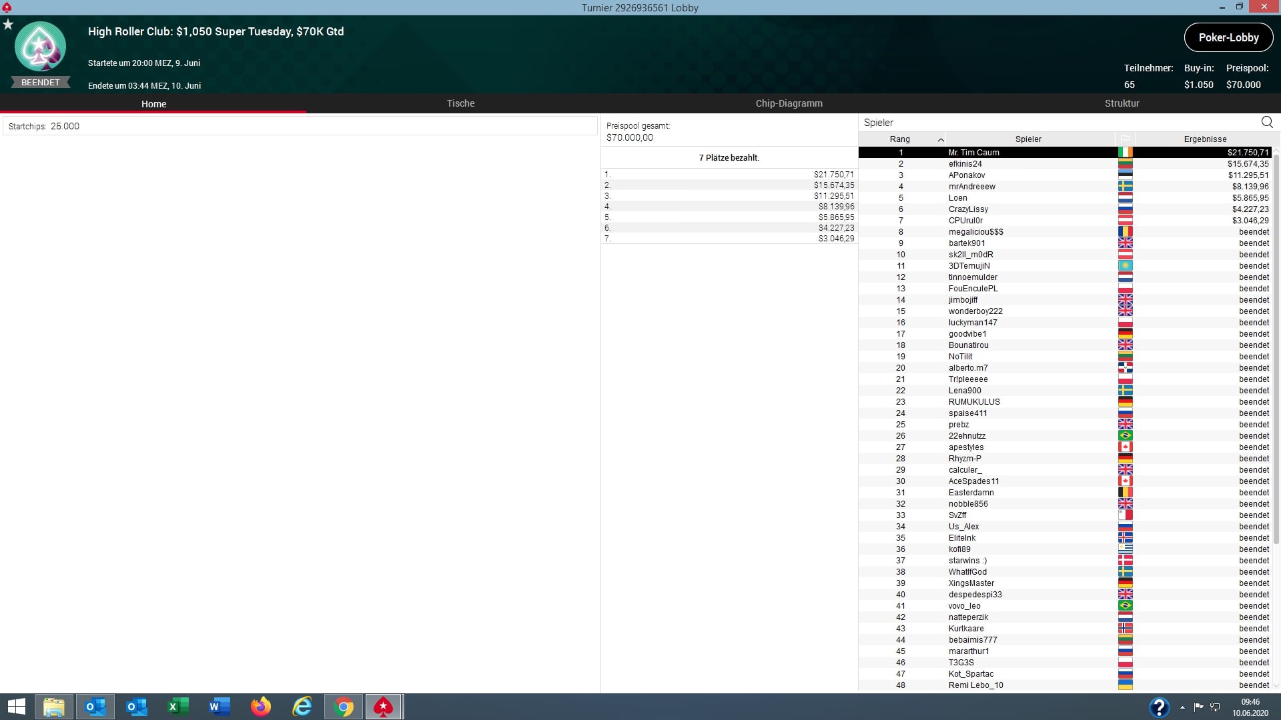The image size is (1281, 720).
Task: Open the Word taskbar icon
Action: pos(219,707)
